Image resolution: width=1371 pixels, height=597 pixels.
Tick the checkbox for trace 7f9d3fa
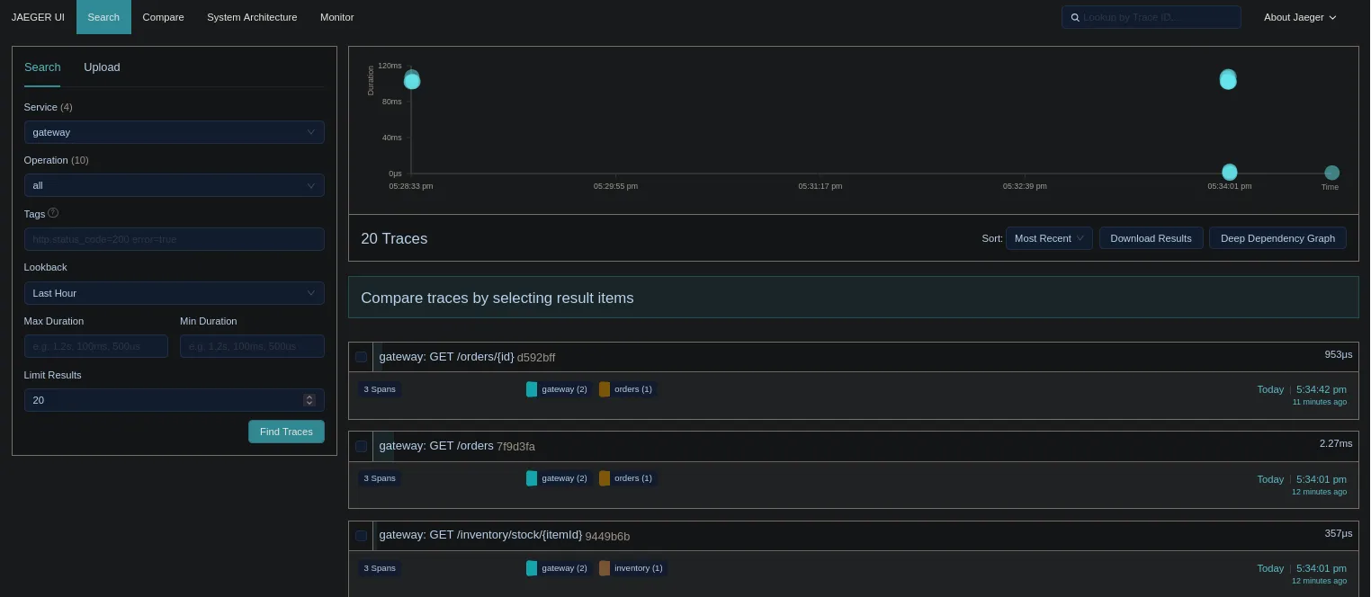point(361,446)
